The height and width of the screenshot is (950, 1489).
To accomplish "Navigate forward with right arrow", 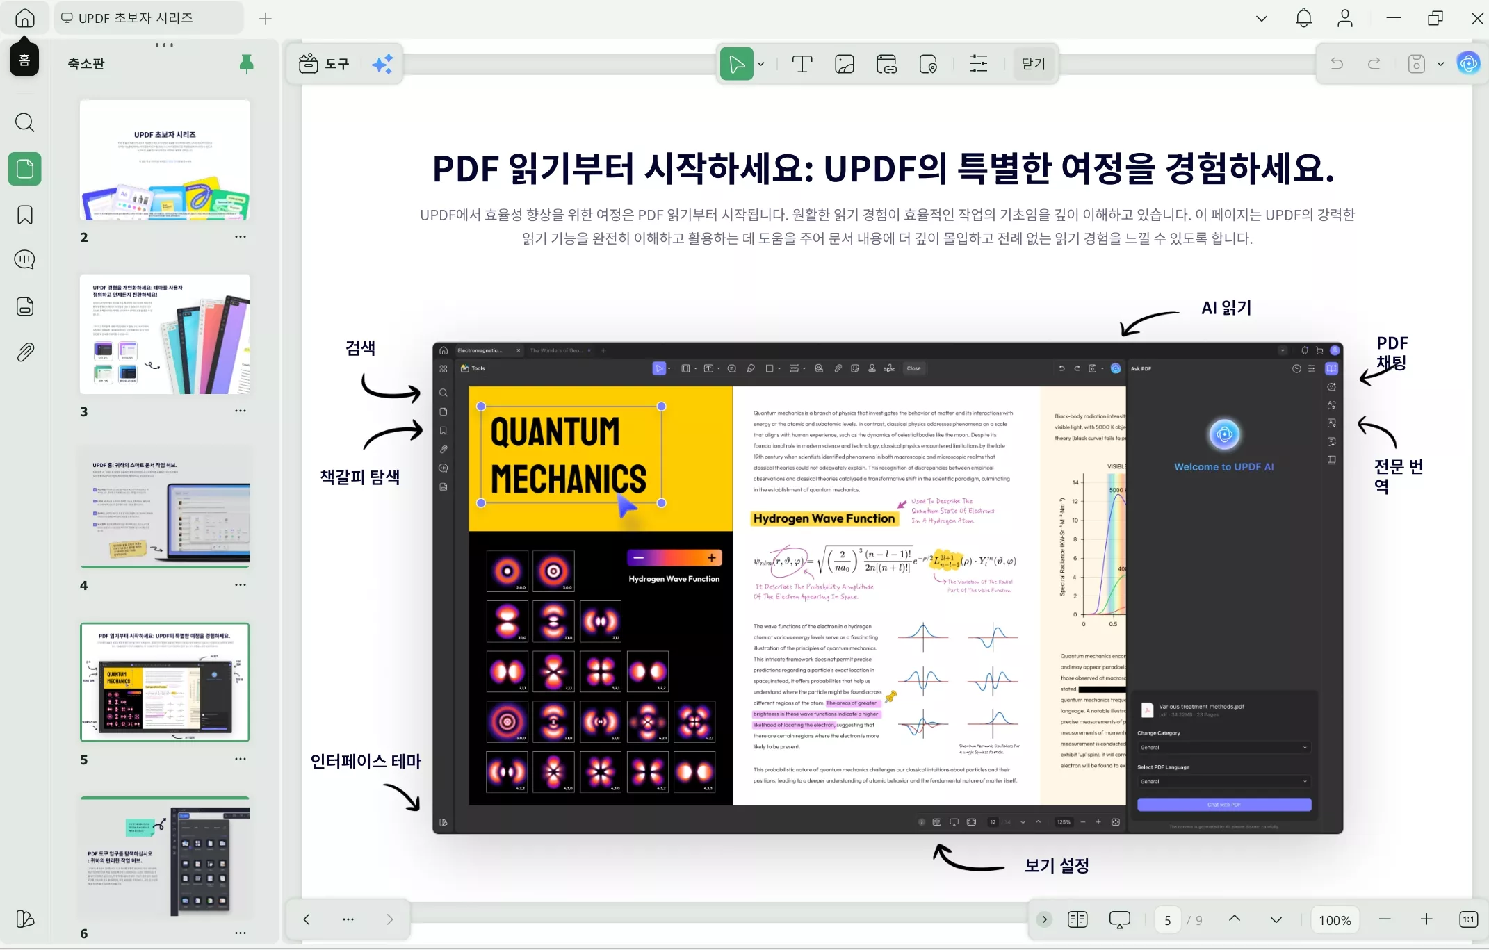I will pos(390,919).
